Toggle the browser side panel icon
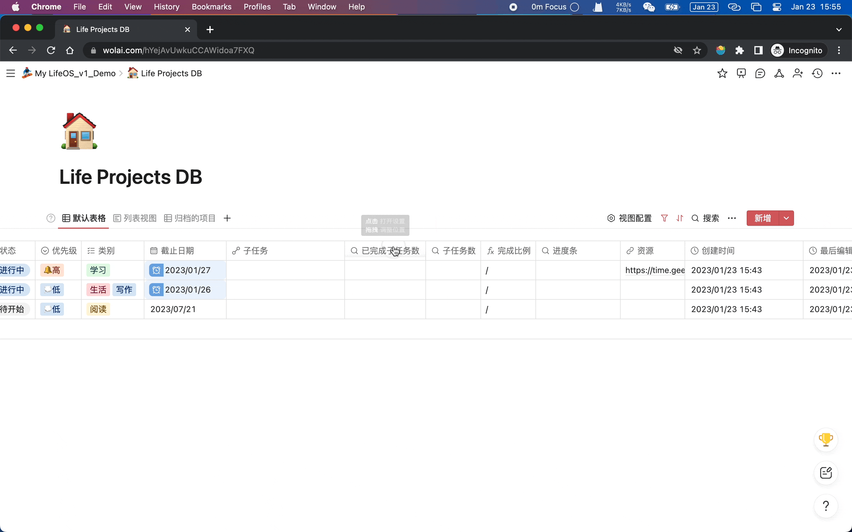 pos(758,50)
